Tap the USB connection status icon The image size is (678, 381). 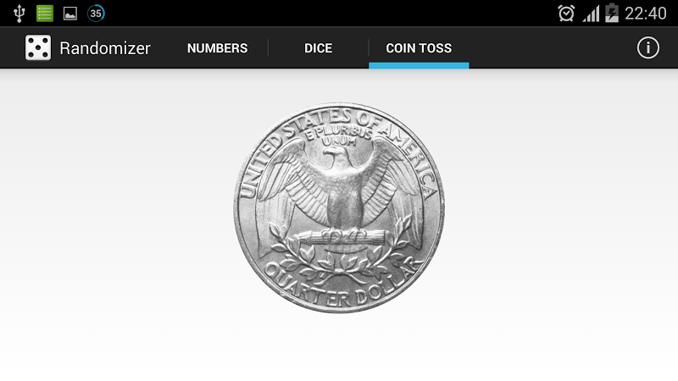pyautogui.click(x=19, y=14)
